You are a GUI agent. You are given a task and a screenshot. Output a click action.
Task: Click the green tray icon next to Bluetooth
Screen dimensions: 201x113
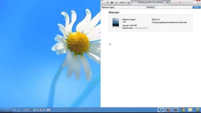(35, 110)
